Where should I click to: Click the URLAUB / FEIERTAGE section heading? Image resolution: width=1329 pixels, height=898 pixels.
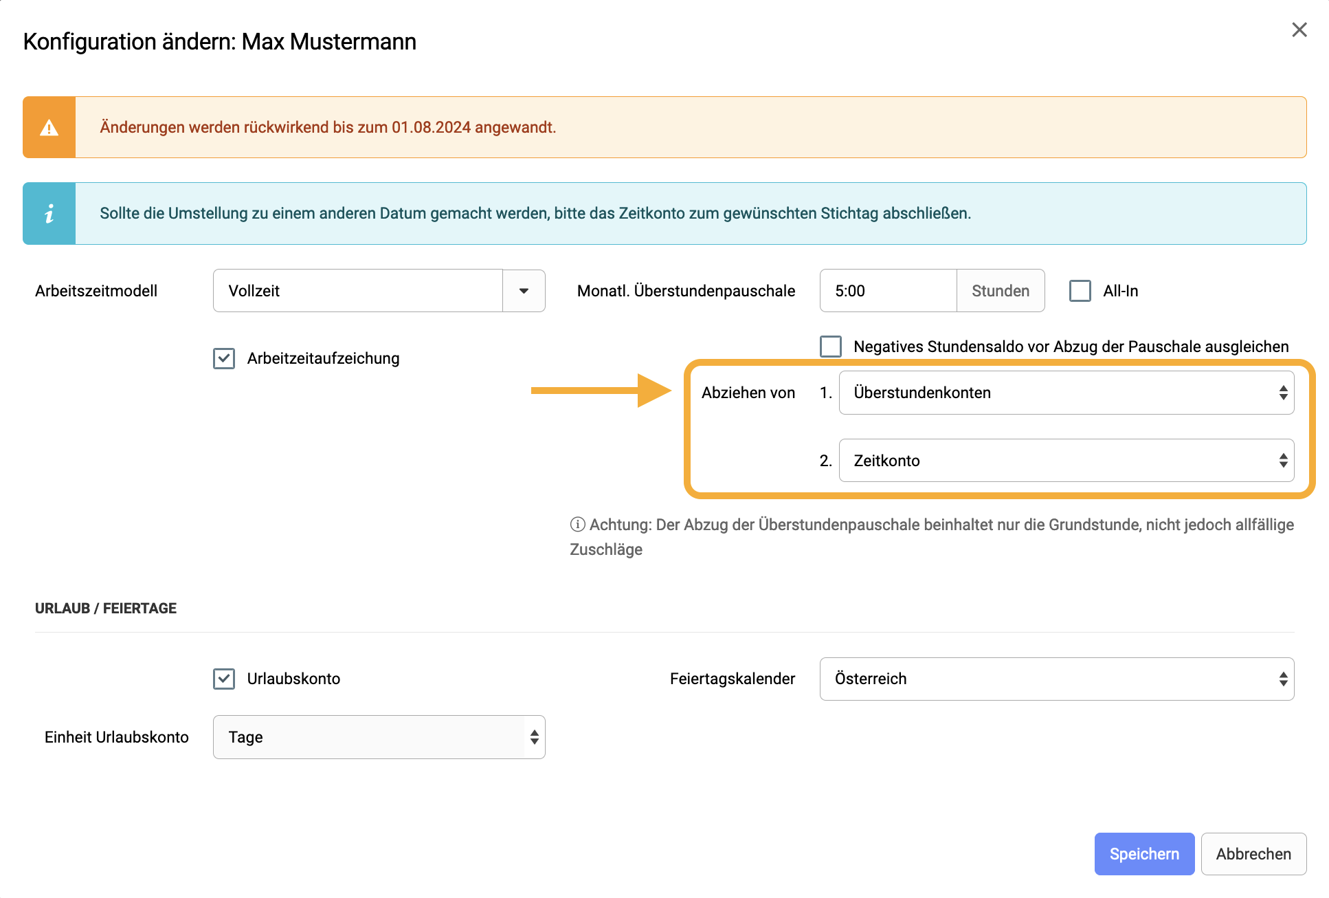pyautogui.click(x=106, y=609)
